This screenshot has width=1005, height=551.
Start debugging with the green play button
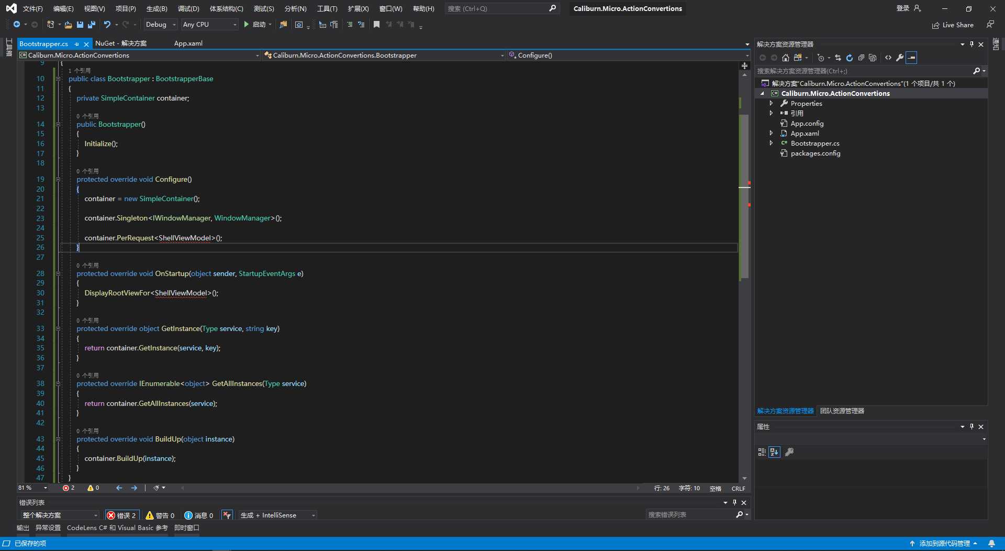point(246,25)
